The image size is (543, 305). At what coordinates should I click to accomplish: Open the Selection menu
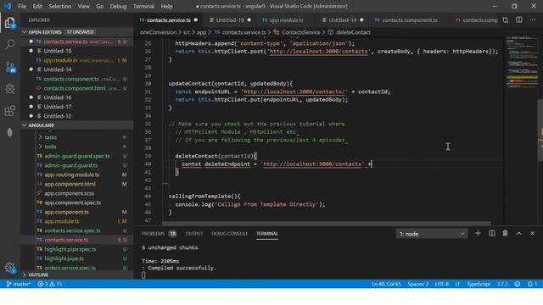coord(60,6)
